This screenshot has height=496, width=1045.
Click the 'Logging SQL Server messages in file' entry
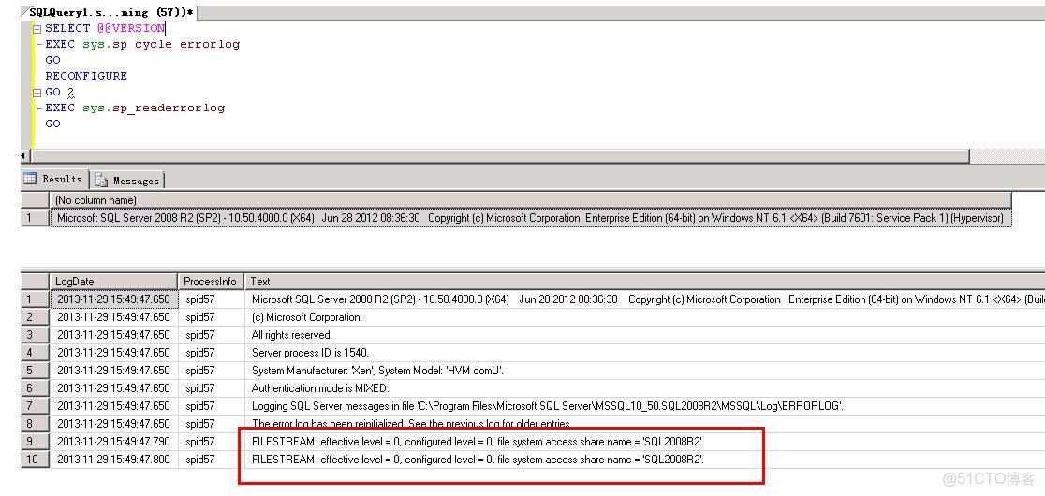[547, 406]
